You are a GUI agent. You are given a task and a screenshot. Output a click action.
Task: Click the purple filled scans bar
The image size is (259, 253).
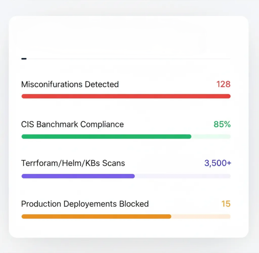pos(78,176)
